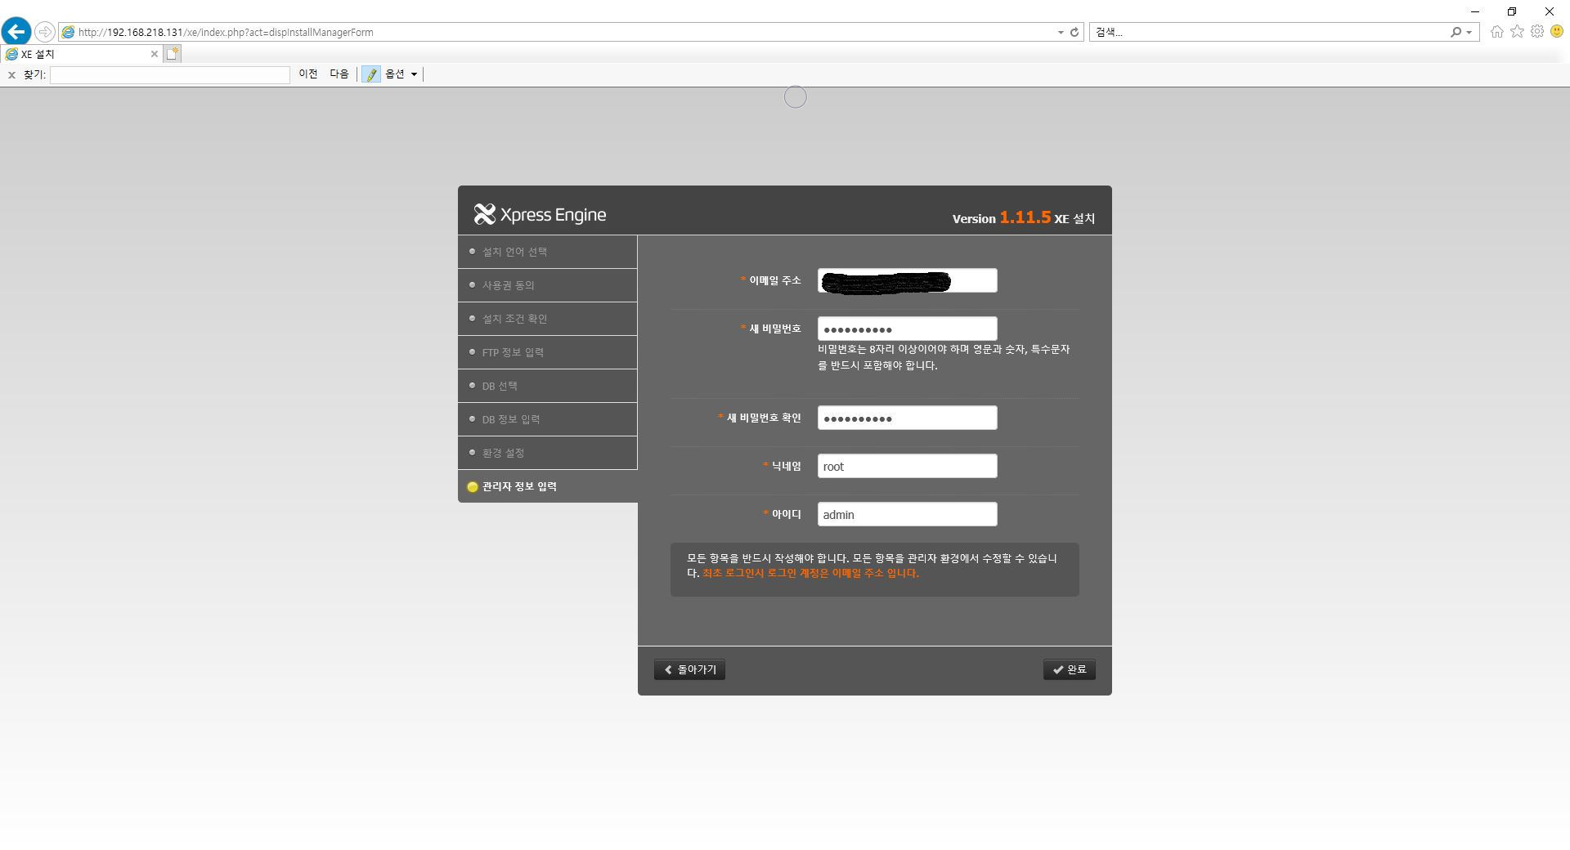This screenshot has height=850, width=1570.
Task: Select the DB 선택 step
Action: coord(547,386)
